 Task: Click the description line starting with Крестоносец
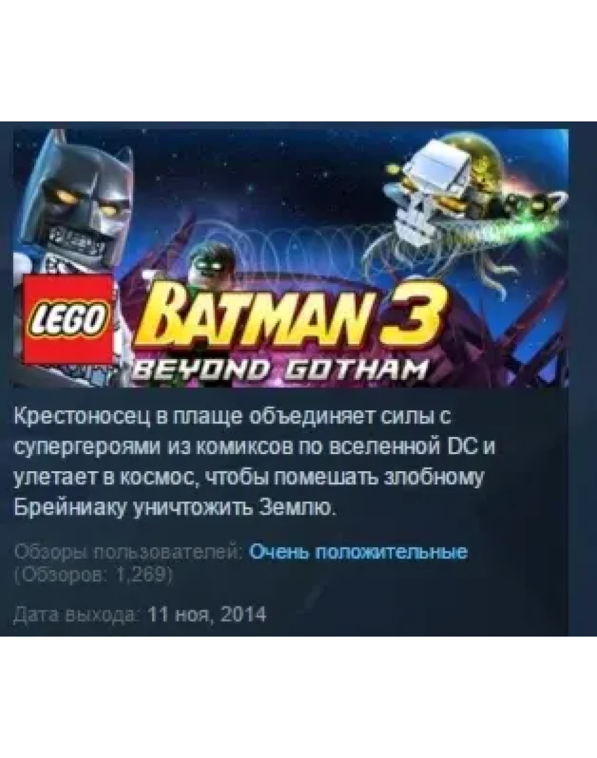(233, 417)
